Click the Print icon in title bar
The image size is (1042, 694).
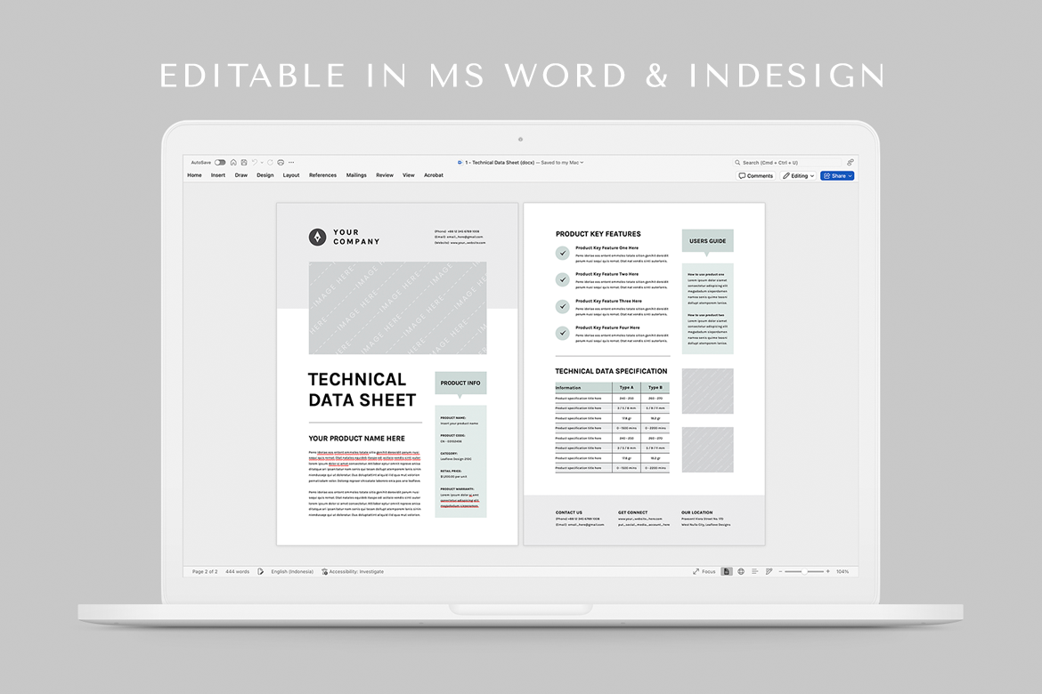click(x=281, y=163)
